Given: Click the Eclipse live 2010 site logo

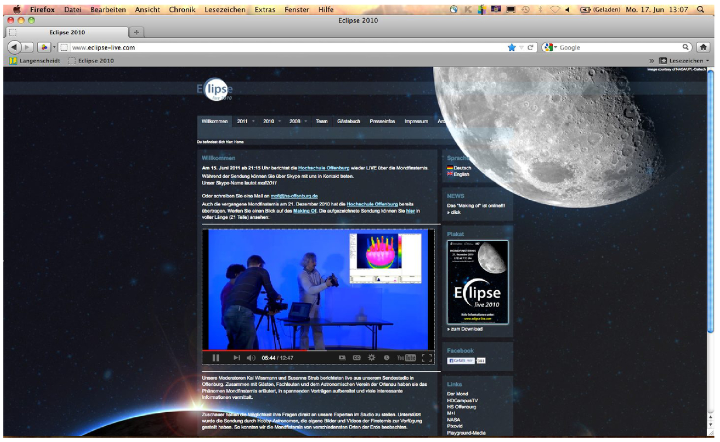Looking at the screenshot, I should coord(216,91).
